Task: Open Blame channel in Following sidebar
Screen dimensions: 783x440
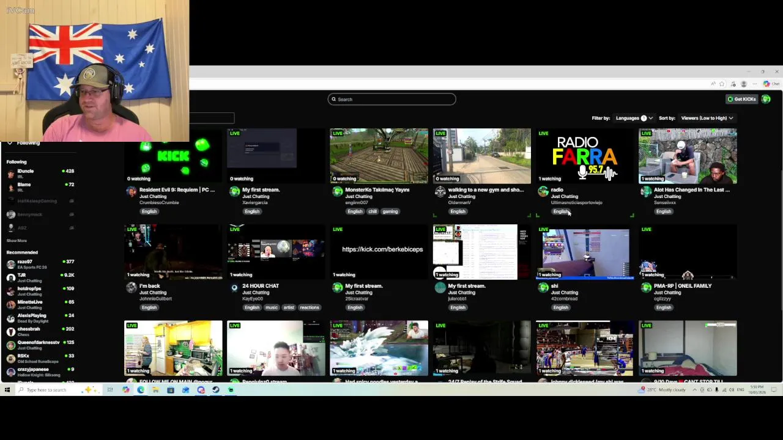Action: (x=40, y=187)
